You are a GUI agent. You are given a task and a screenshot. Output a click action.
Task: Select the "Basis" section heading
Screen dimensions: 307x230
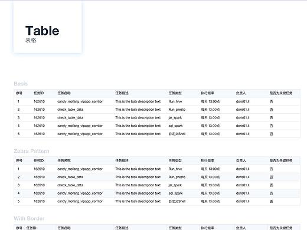tap(21, 84)
